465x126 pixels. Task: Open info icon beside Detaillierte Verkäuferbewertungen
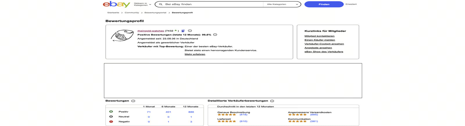[272, 101]
